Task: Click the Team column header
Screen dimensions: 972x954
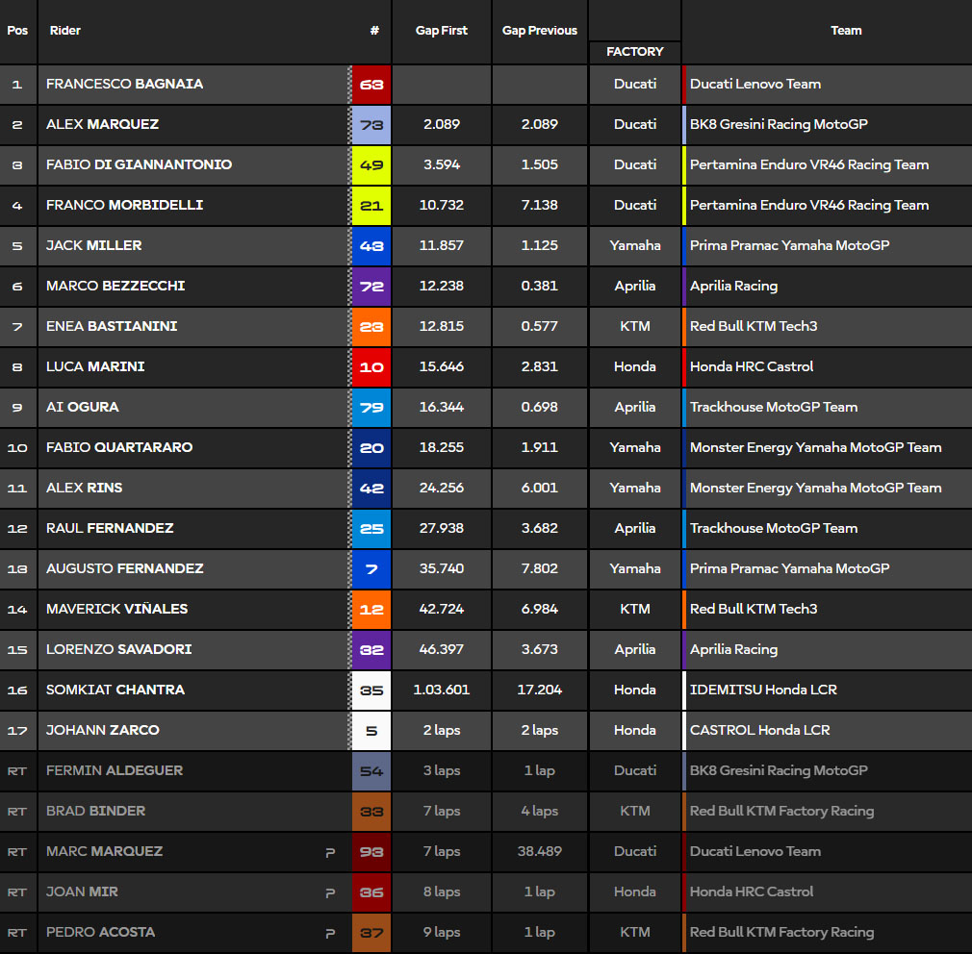Action: (846, 31)
